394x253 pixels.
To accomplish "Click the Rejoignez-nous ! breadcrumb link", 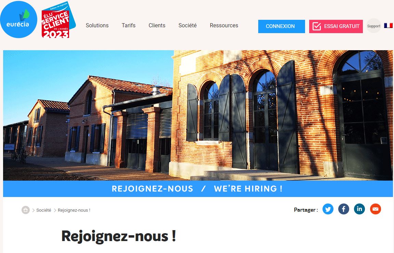I will [74, 210].
